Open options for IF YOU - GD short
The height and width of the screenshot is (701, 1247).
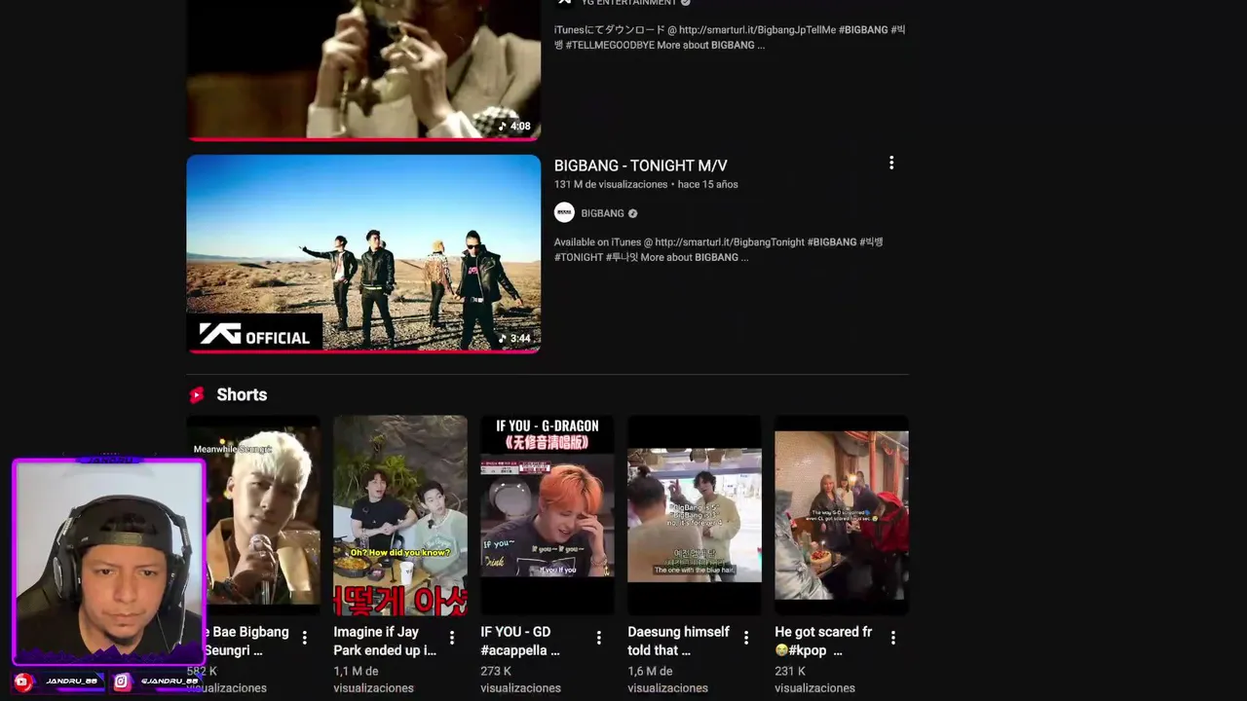coord(598,638)
